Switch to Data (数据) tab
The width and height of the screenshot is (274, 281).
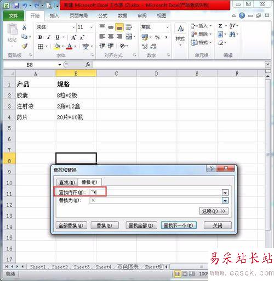122,16
